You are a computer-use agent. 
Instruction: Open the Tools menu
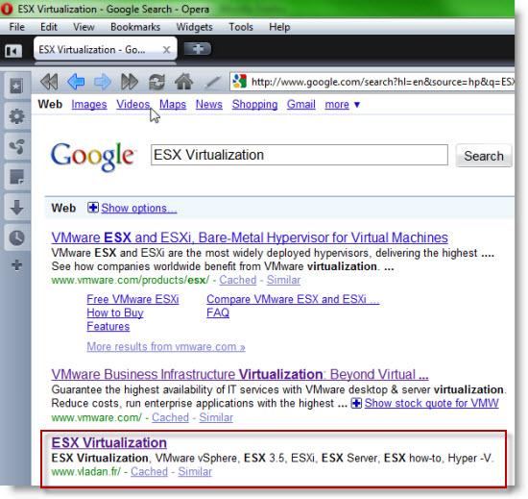coord(241,27)
